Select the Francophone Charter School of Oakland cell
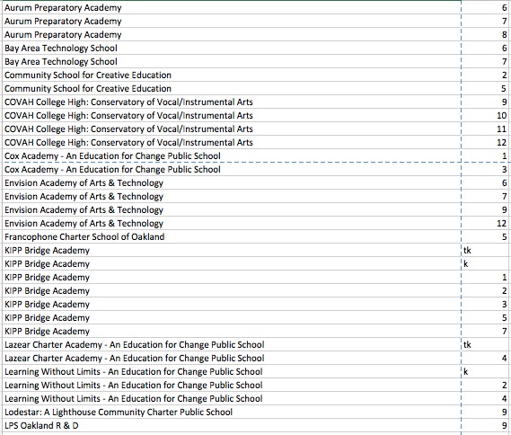The image size is (511, 435). tap(231, 236)
